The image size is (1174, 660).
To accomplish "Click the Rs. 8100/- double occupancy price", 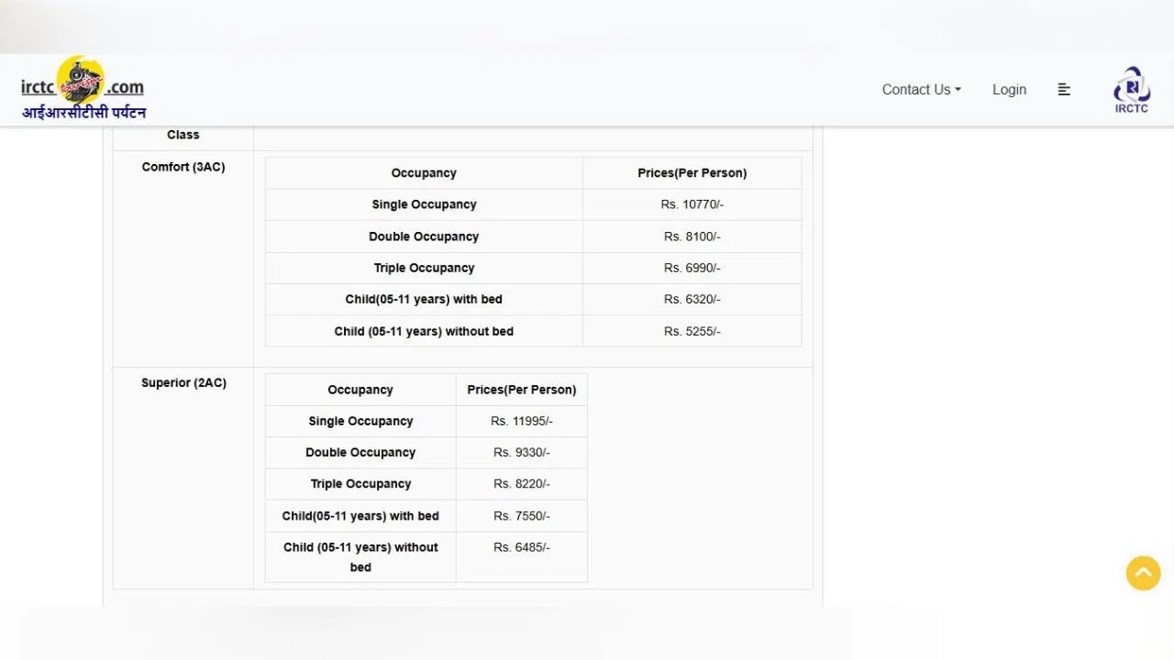I will (x=692, y=236).
